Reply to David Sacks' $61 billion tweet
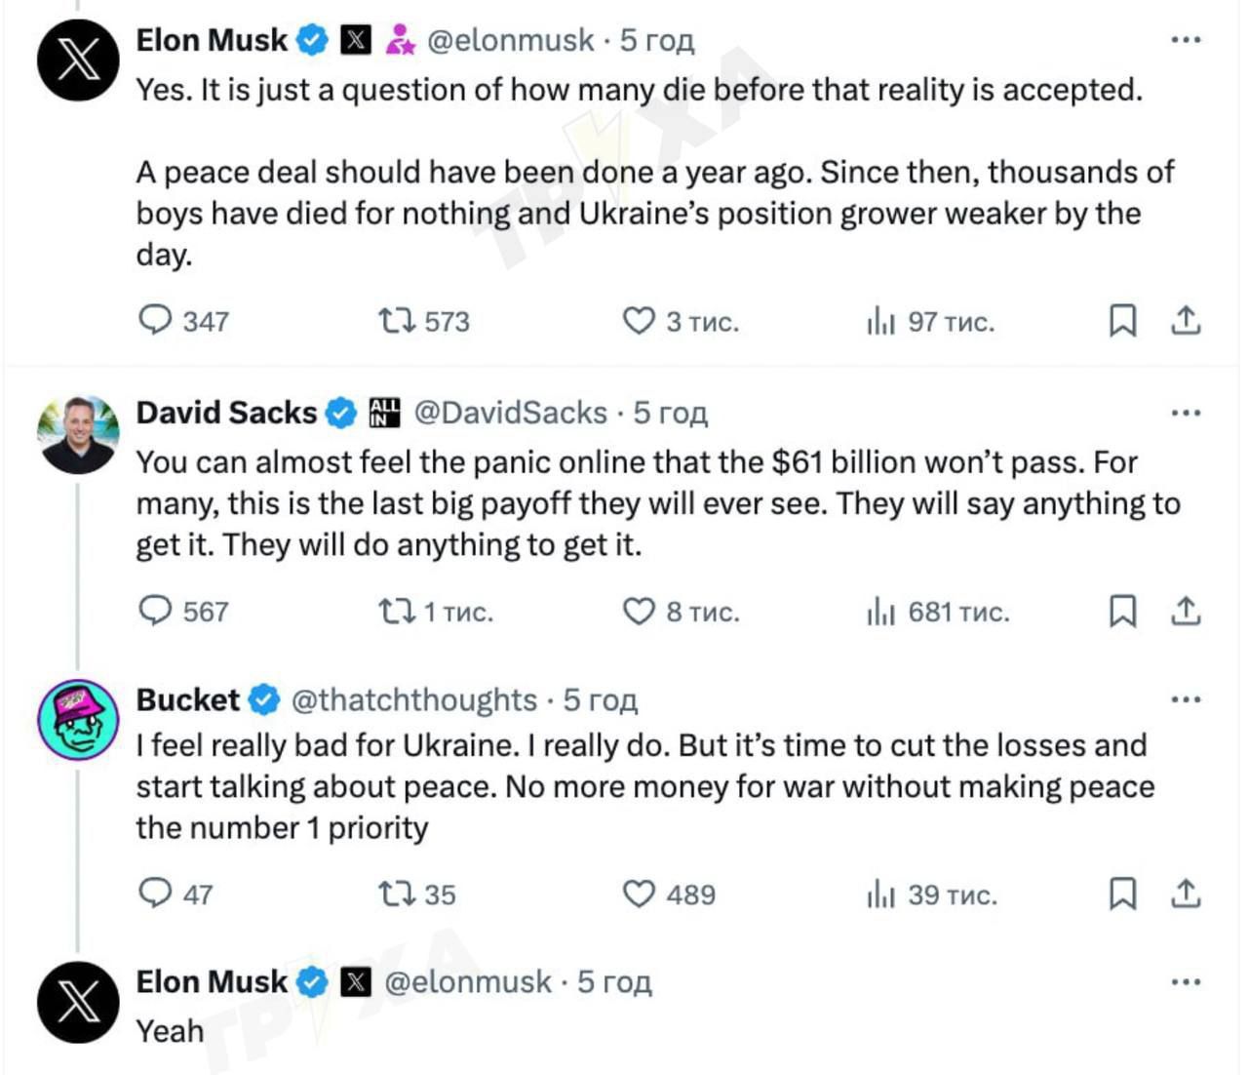Screen dimensions: 1248x1075 [x=155, y=611]
